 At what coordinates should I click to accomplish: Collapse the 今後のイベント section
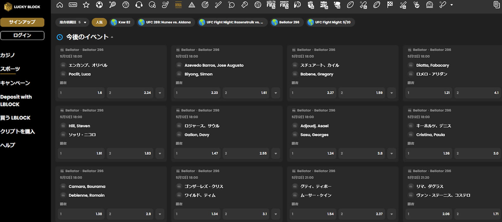[112, 37]
